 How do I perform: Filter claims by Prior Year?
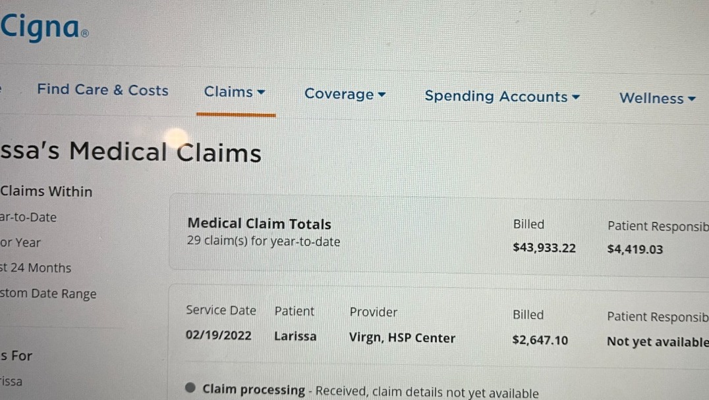[x=20, y=243]
